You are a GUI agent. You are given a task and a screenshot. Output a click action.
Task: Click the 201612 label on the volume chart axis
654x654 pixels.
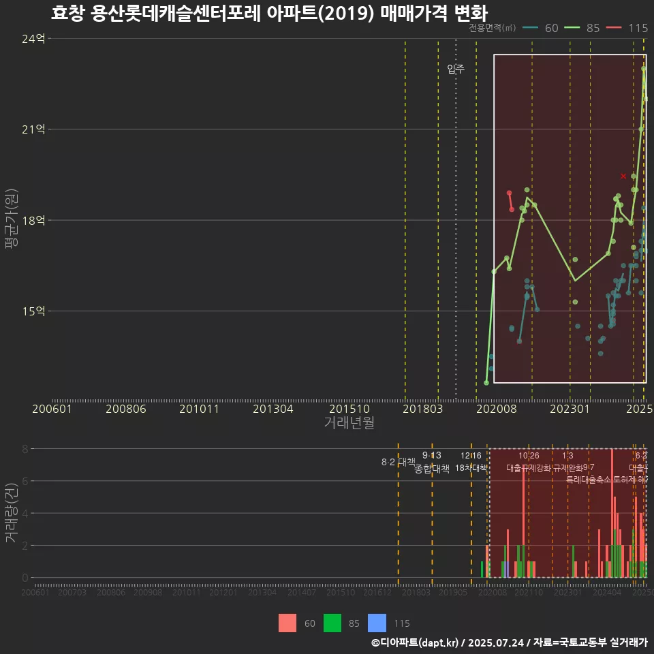[x=377, y=592]
